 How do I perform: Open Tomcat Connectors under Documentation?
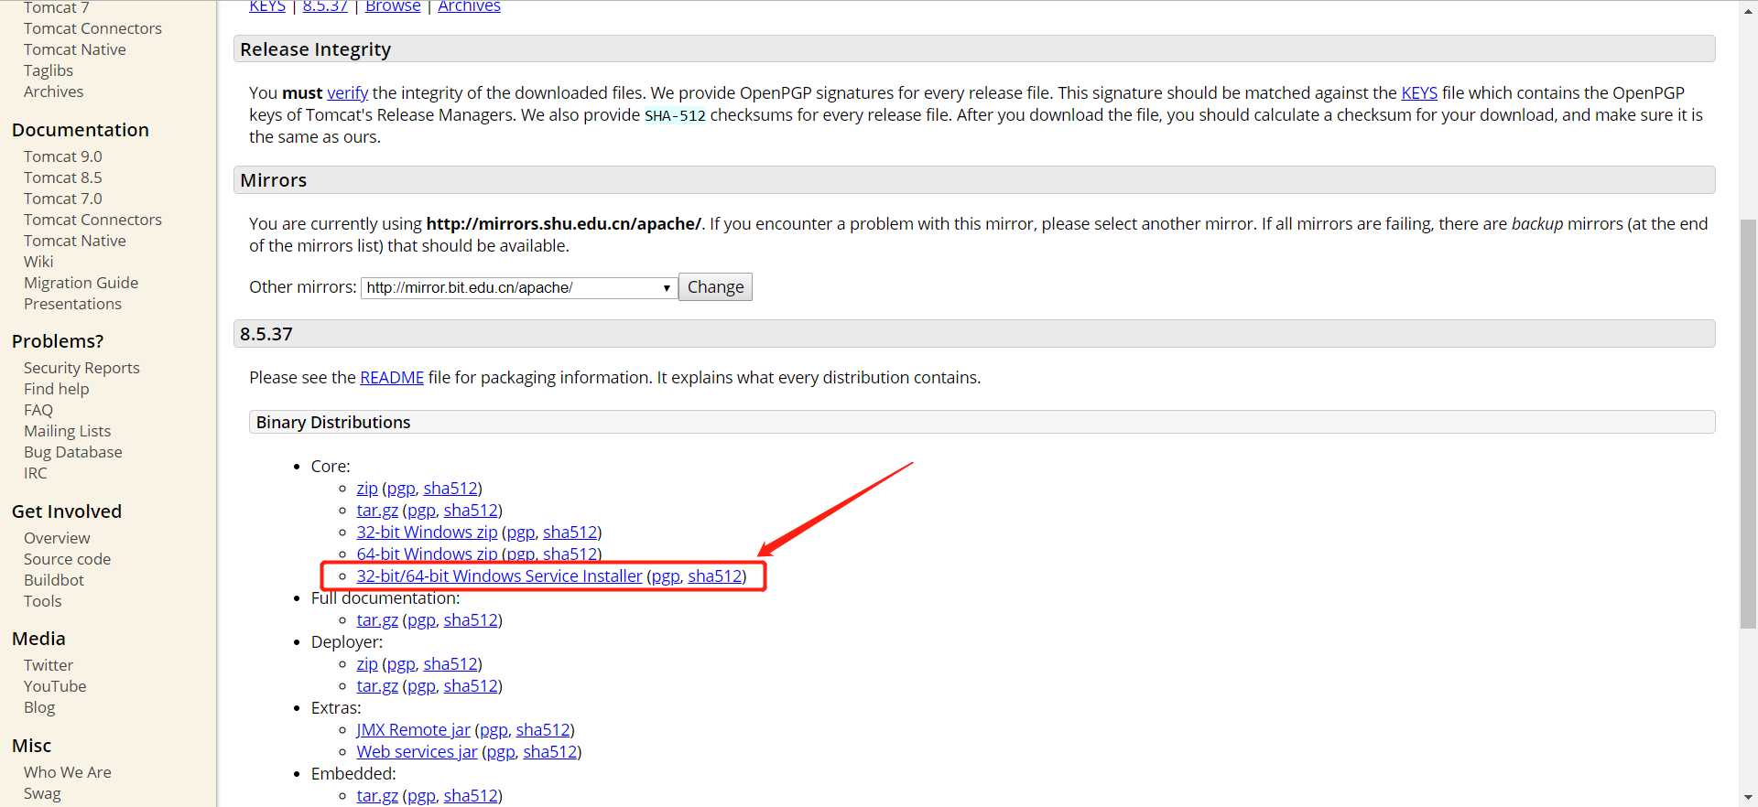(92, 220)
